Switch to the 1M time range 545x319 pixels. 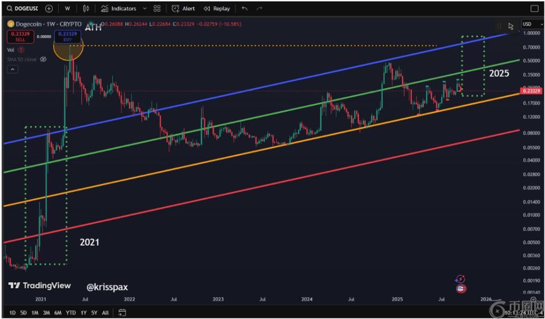coord(35,313)
